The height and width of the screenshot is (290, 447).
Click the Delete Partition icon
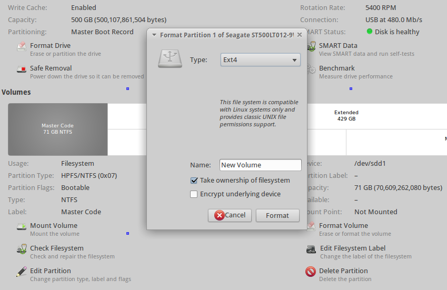click(311, 272)
